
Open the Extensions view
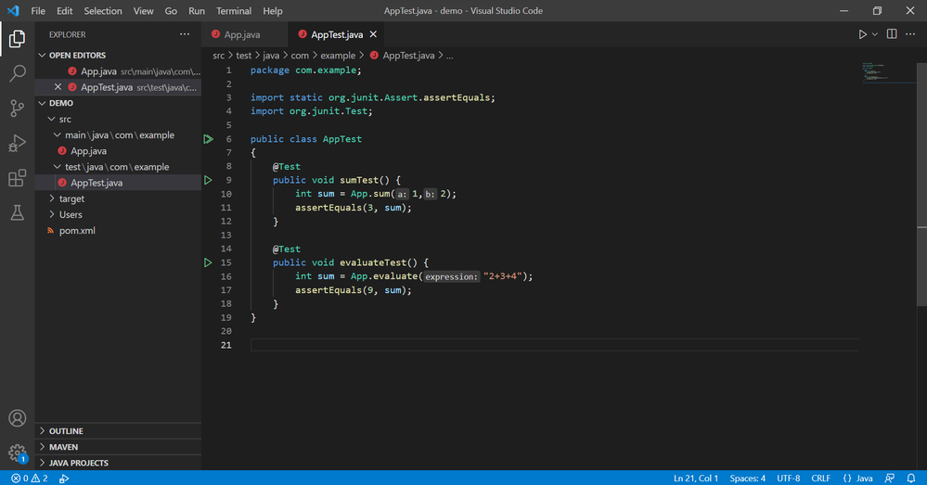tap(17, 178)
